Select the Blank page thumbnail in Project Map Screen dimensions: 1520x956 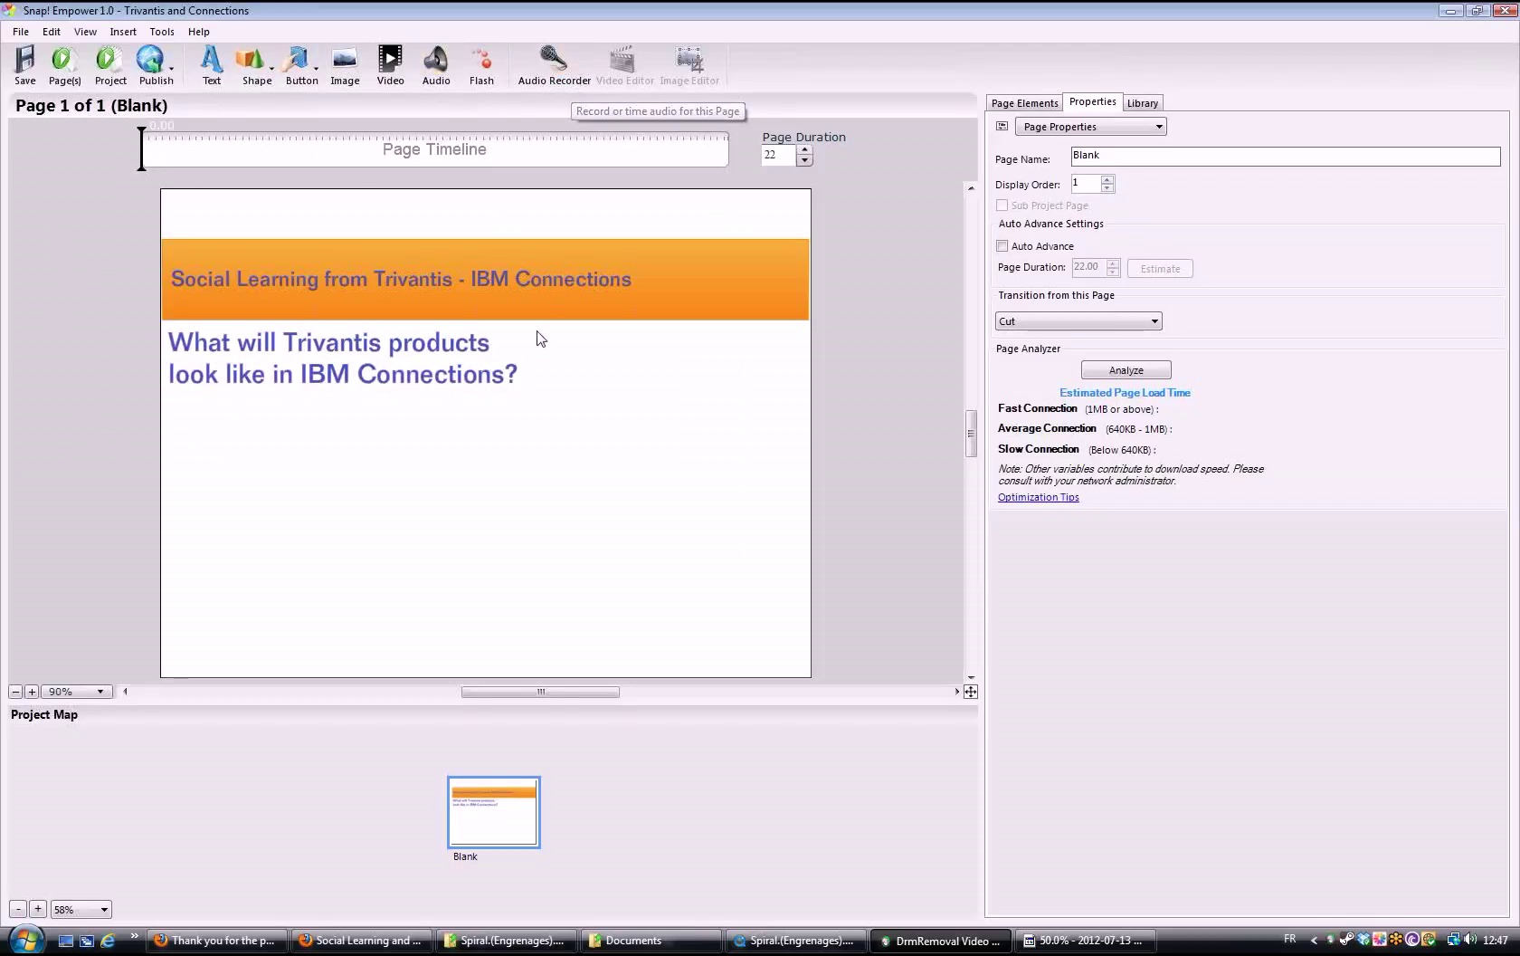(x=493, y=812)
